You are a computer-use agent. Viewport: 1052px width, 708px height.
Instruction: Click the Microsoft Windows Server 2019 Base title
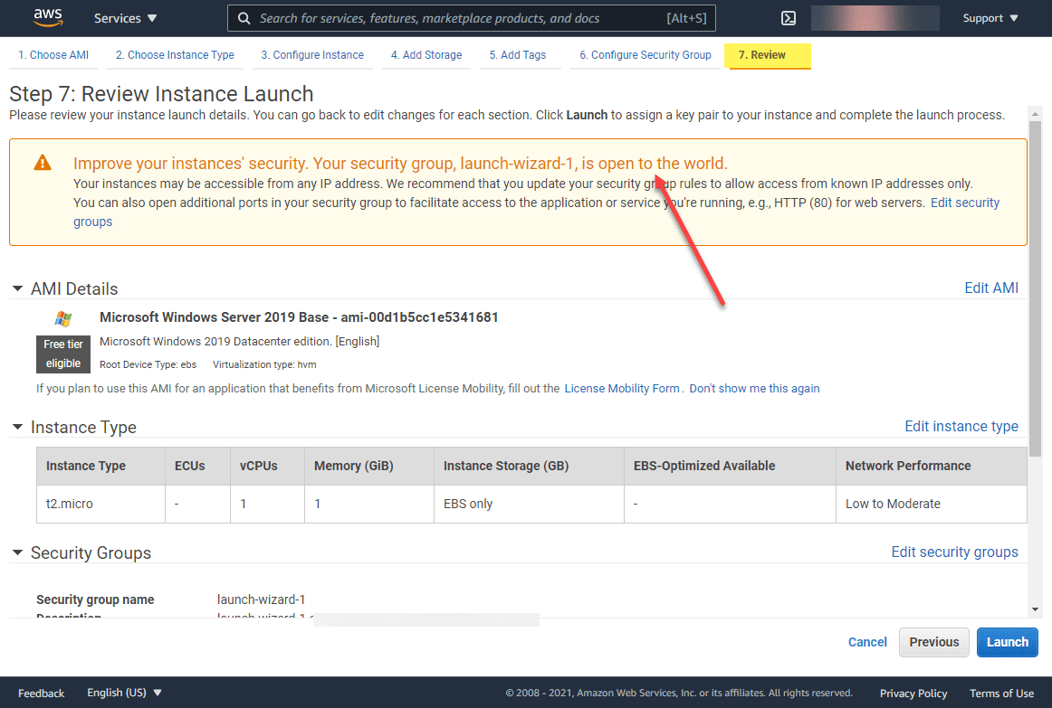(299, 317)
